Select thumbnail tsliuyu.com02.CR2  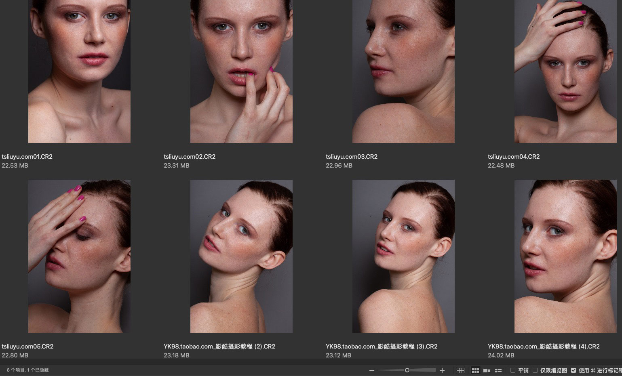[x=241, y=71]
